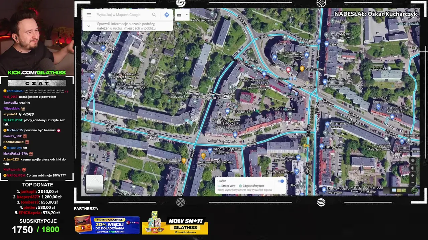Select the Delikatesy Centrum shop pin
This screenshot has width=428, height=240.
(x=297, y=172)
